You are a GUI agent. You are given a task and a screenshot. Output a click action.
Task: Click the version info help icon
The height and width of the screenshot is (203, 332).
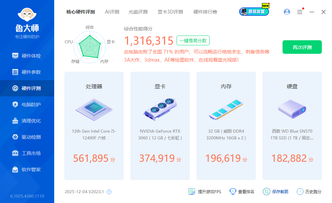(109, 192)
